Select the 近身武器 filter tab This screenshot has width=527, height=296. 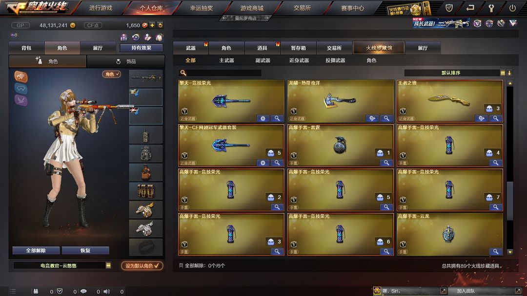click(299, 60)
